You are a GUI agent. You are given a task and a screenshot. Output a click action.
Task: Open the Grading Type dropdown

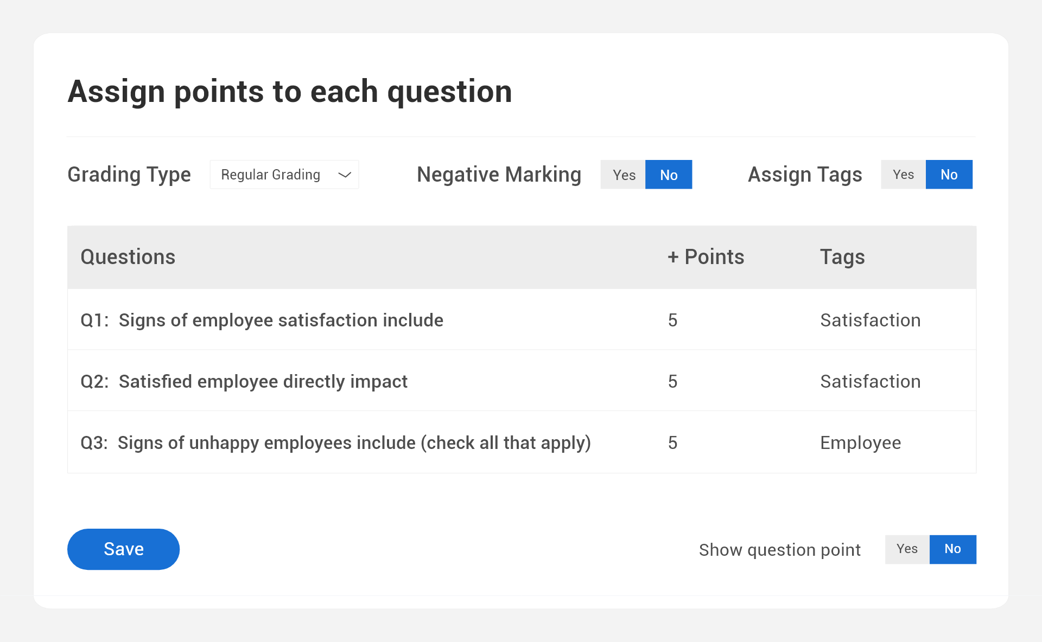pyautogui.click(x=284, y=175)
